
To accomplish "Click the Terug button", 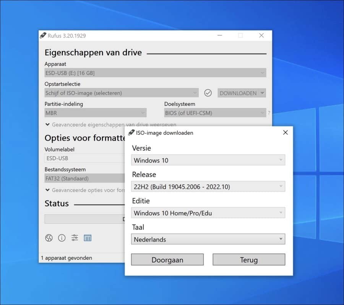I will (x=249, y=260).
